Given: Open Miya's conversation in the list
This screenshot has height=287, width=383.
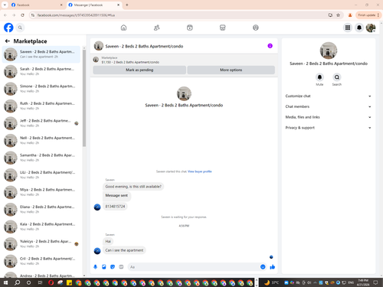Looking at the screenshot, I should [41, 192].
